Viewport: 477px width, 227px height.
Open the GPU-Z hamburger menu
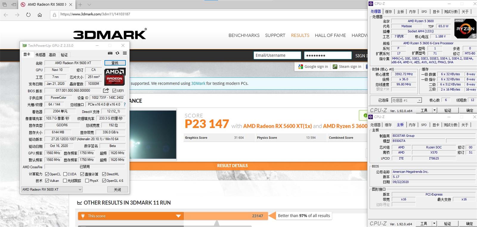pos(125,53)
